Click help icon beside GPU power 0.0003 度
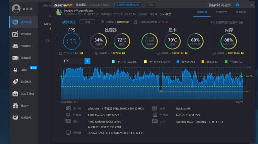 pos(186,53)
